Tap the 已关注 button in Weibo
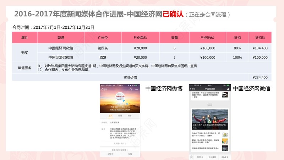The width and height of the screenshot is (284, 160). [x=110, y=154]
